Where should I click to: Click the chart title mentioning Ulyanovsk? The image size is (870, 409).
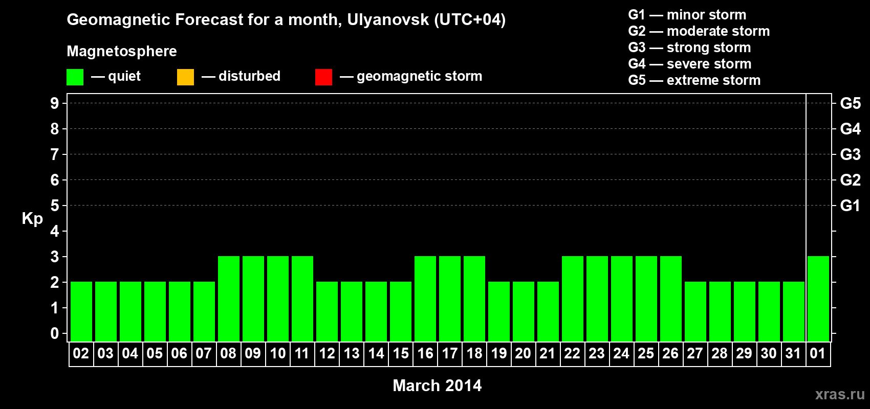286,20
